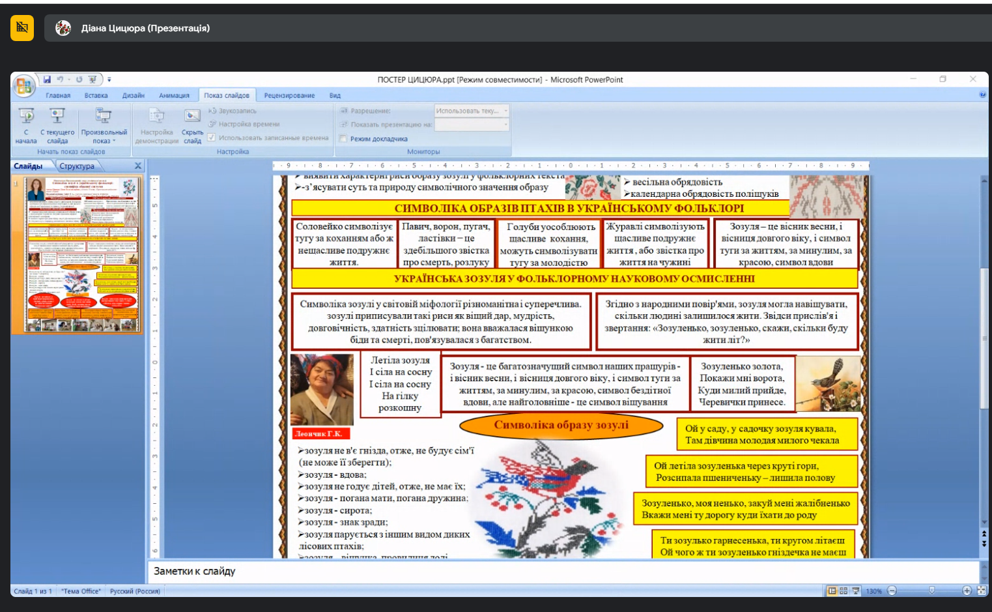Enable the Режим докладчика checkbox
992x612 pixels.
coord(343,138)
